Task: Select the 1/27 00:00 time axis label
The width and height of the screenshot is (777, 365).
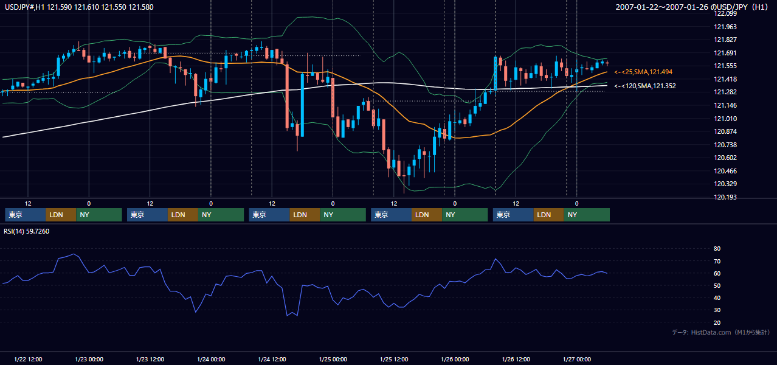Action: (576, 359)
